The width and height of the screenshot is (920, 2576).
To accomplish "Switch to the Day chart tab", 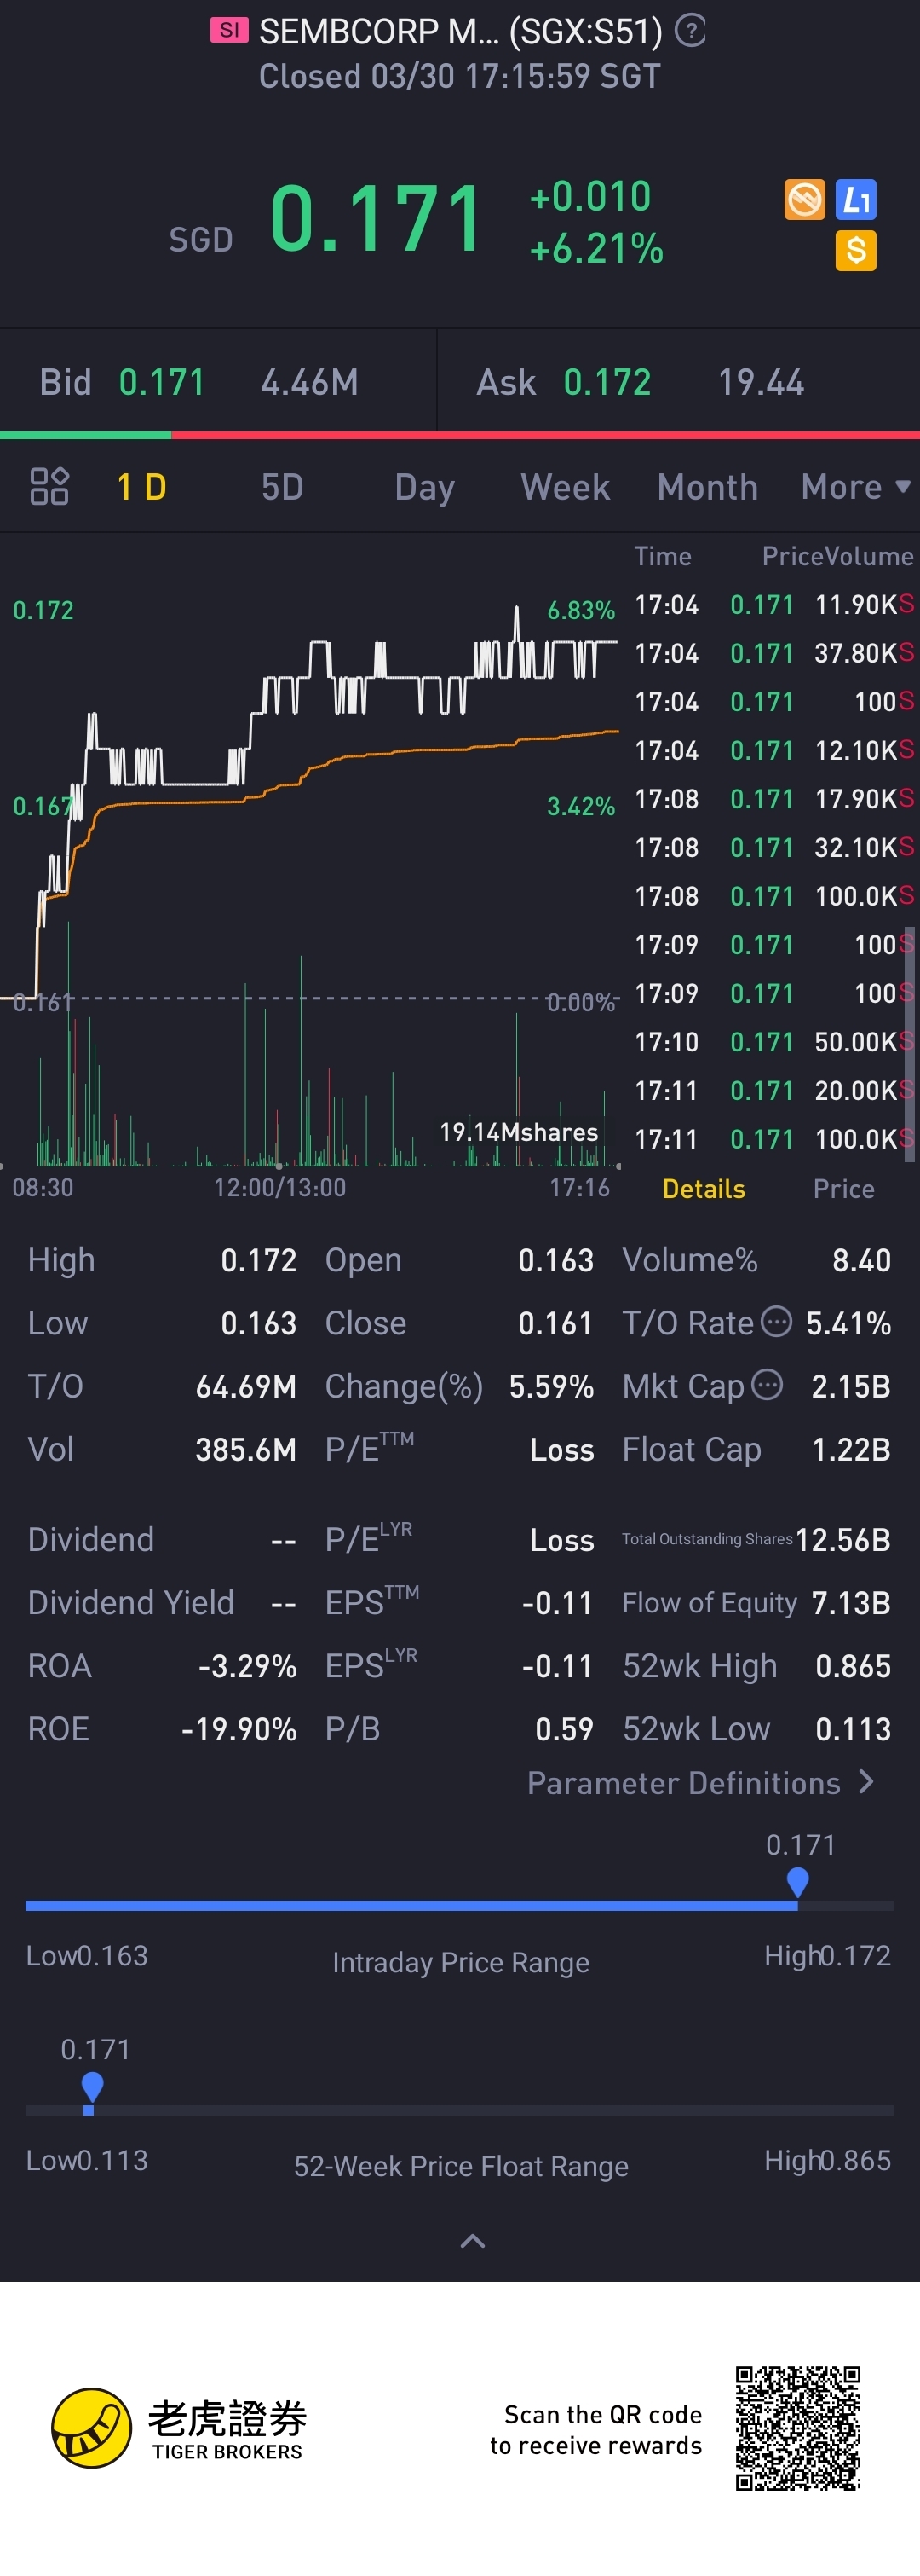I will coord(424,487).
